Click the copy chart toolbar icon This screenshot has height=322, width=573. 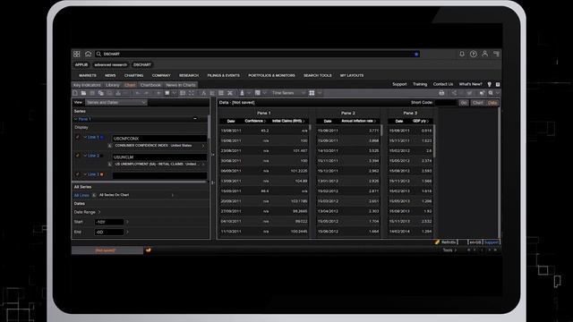101,93
